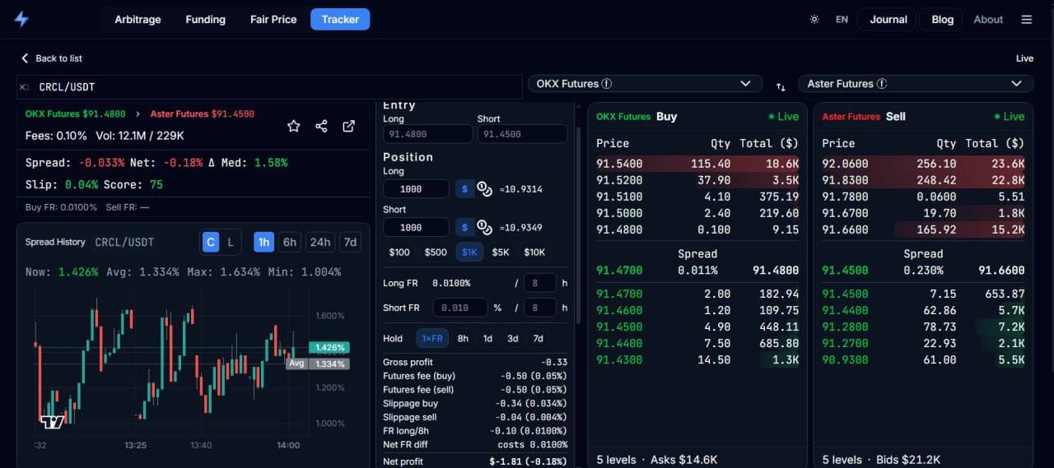Choose the 3d hold period
1054x468 pixels.
tap(513, 338)
